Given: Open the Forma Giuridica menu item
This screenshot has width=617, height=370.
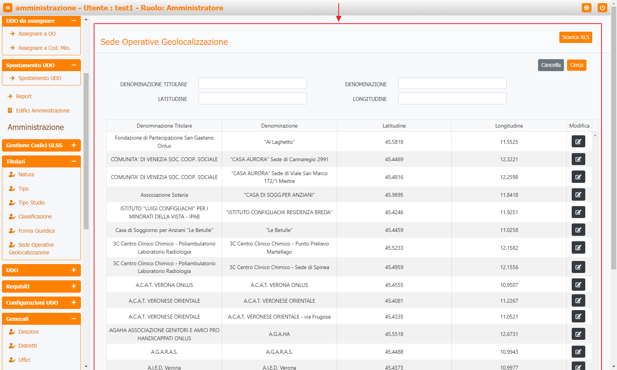Looking at the screenshot, I should [x=36, y=231].
